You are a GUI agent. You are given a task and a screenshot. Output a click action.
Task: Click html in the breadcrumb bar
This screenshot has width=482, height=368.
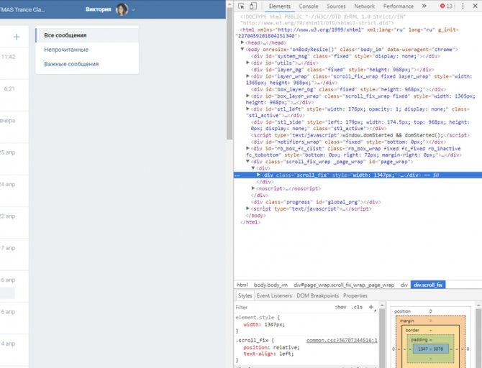[242, 285]
